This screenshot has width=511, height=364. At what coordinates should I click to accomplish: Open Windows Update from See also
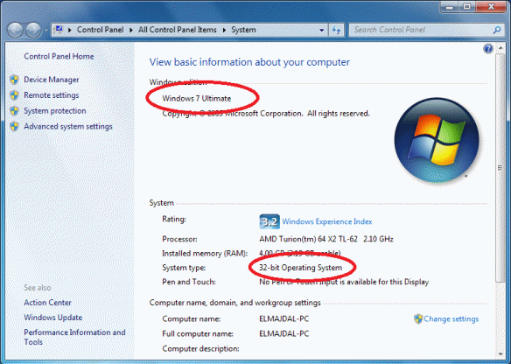(x=53, y=318)
